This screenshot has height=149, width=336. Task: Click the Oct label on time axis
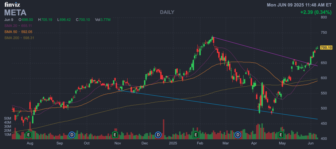87,143
